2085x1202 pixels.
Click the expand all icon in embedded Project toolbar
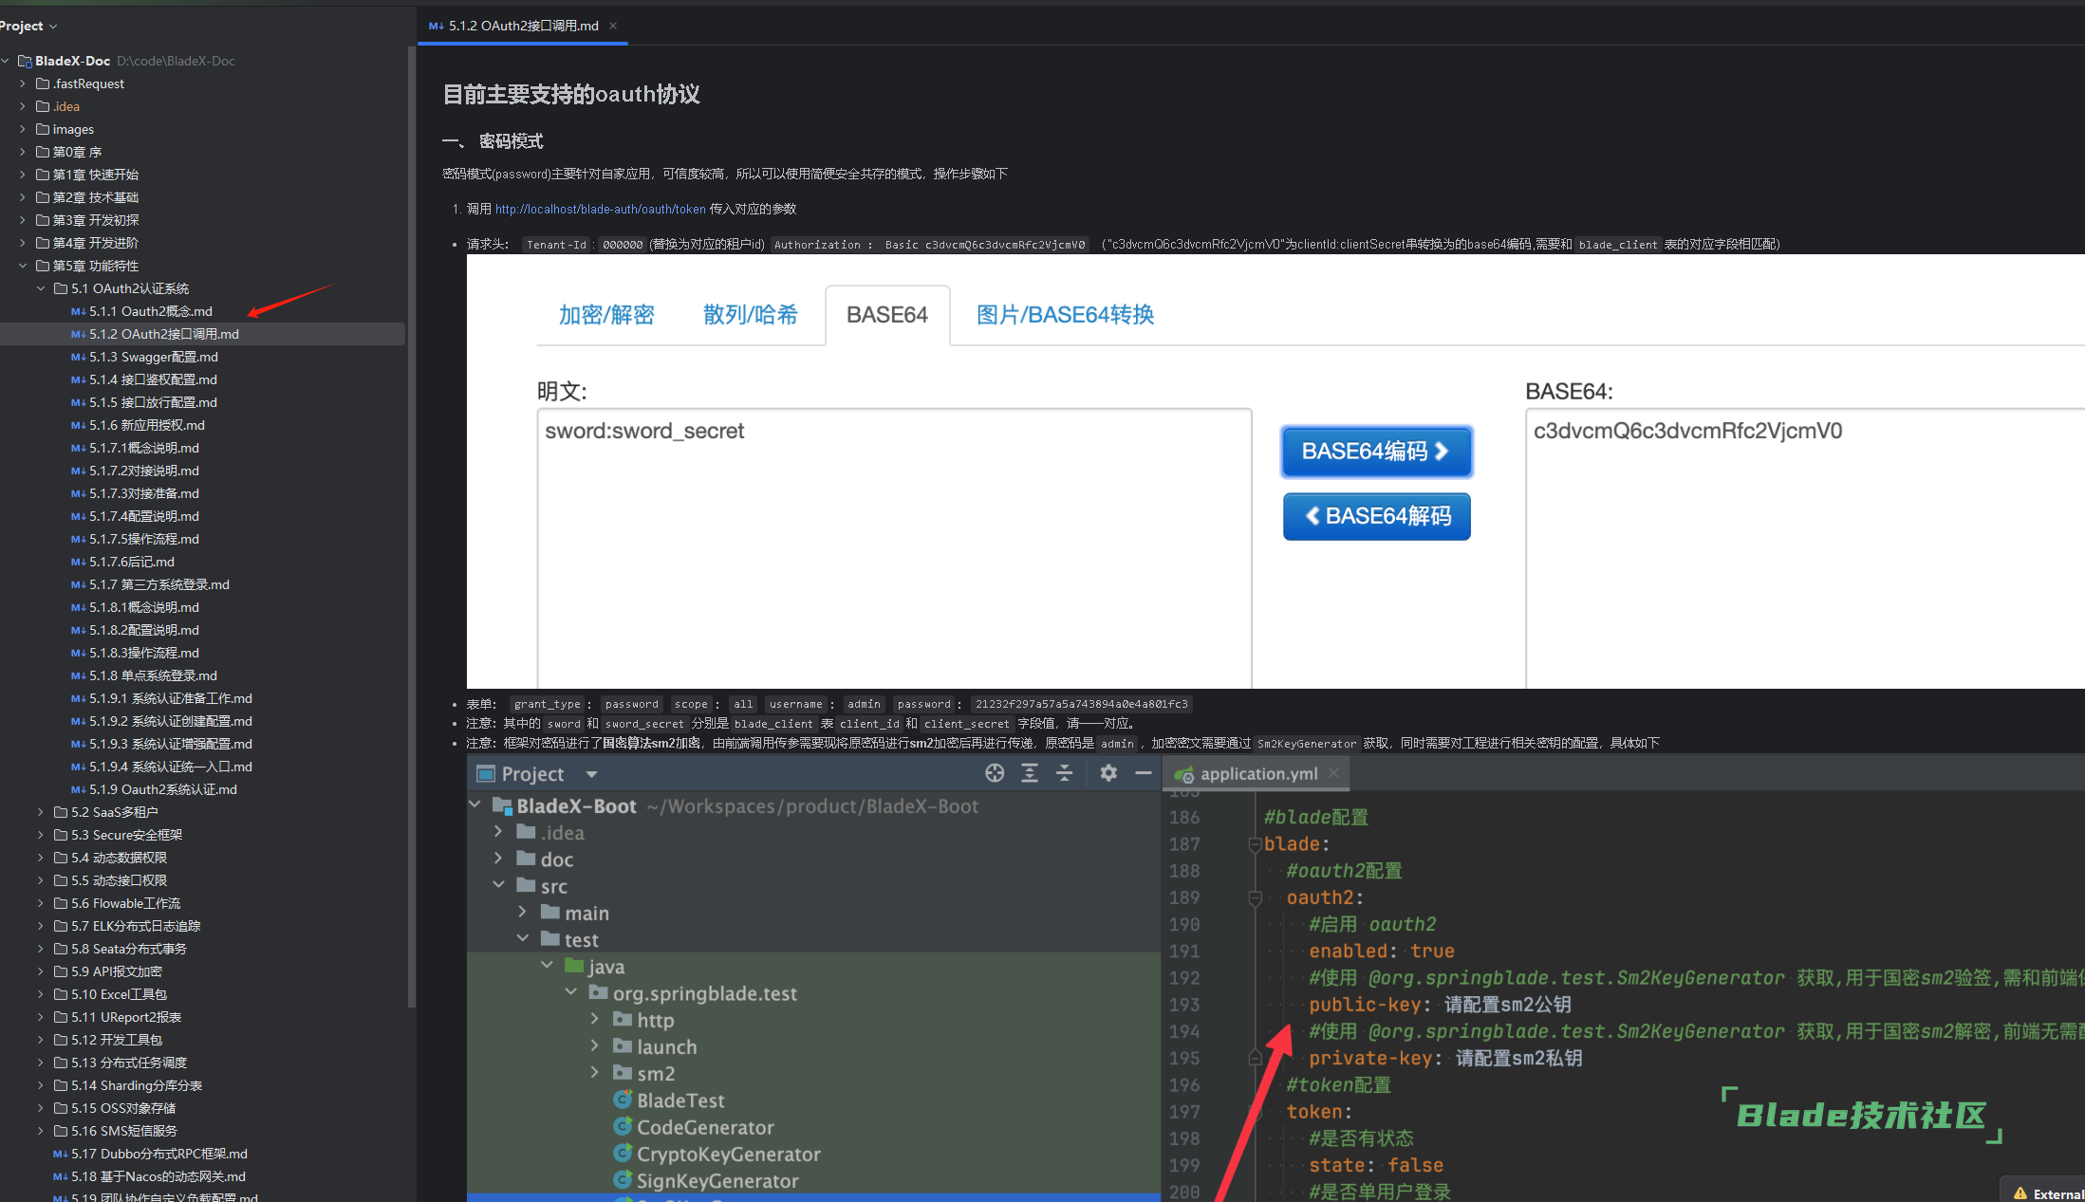click(x=1030, y=773)
